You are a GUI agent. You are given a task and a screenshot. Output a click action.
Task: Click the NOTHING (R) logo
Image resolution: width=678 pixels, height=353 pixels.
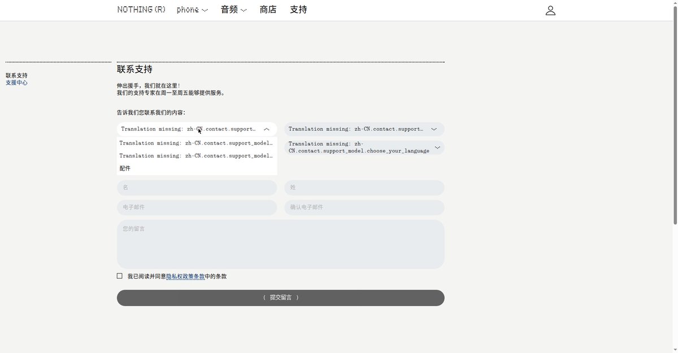tap(141, 10)
